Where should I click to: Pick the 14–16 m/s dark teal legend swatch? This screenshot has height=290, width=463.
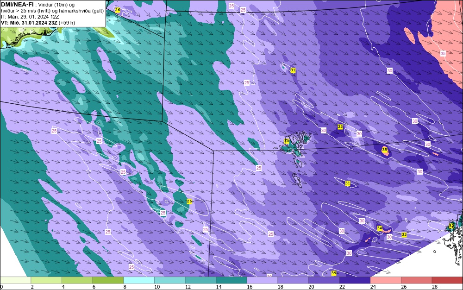[x=231, y=280]
